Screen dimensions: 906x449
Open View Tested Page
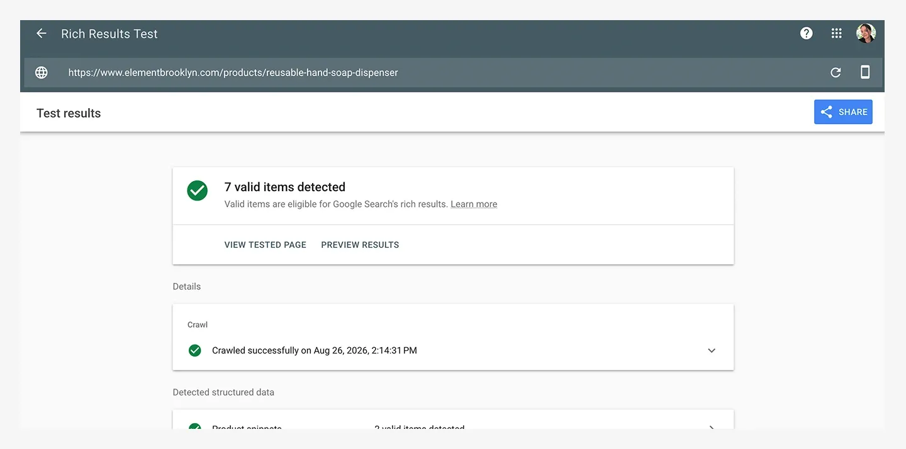[266, 245]
